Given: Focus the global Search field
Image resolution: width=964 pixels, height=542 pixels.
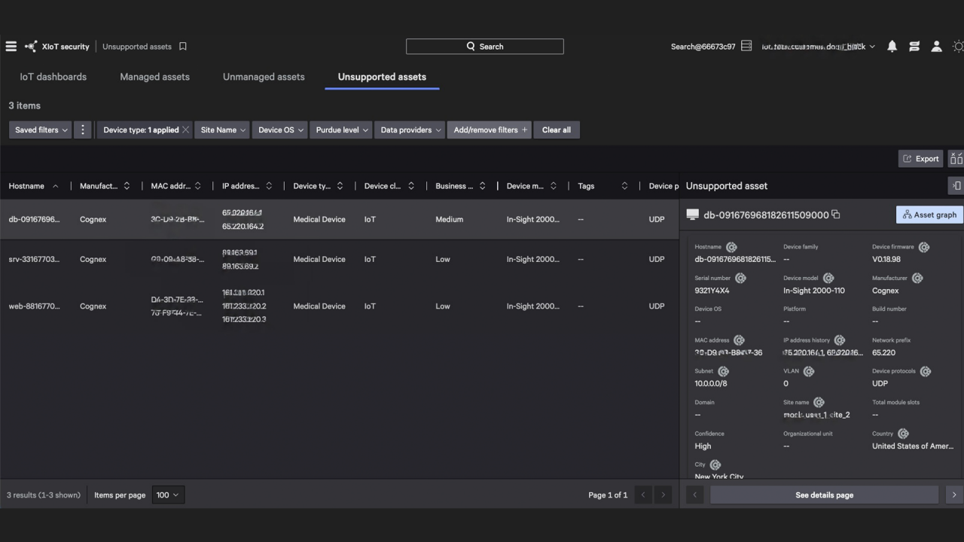Looking at the screenshot, I should click(x=484, y=47).
